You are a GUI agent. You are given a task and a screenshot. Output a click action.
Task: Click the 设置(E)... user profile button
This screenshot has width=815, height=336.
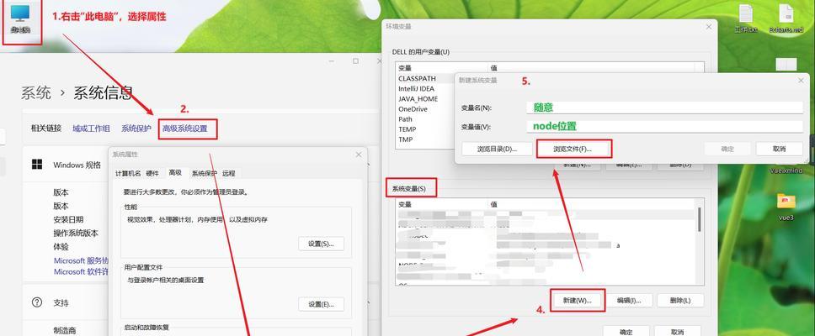click(322, 304)
